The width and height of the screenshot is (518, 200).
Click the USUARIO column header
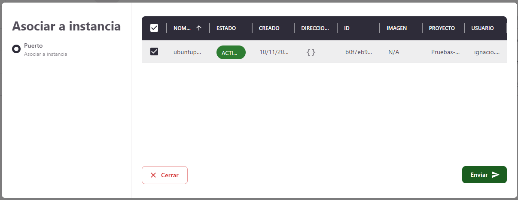(482, 28)
